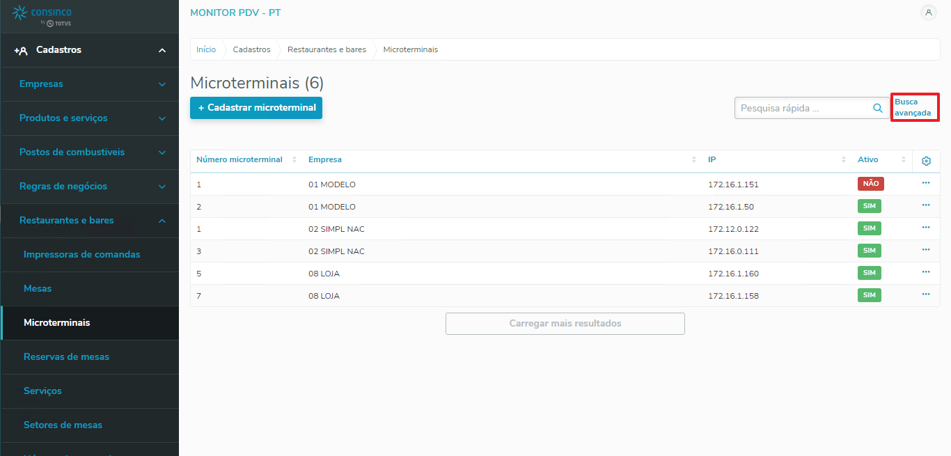Sort by Empresa column arrows
The height and width of the screenshot is (456, 951).
[694, 160]
